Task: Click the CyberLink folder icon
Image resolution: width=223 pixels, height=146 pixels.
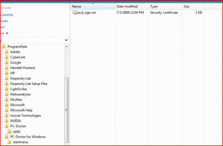Action: pyautogui.click(x=7, y=57)
